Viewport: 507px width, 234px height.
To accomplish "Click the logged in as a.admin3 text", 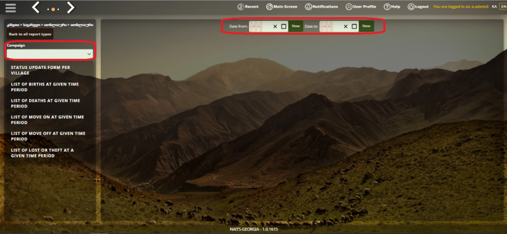I will pyautogui.click(x=461, y=6).
